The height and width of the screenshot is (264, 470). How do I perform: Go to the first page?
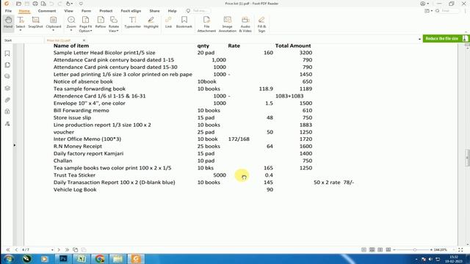pos(8,249)
